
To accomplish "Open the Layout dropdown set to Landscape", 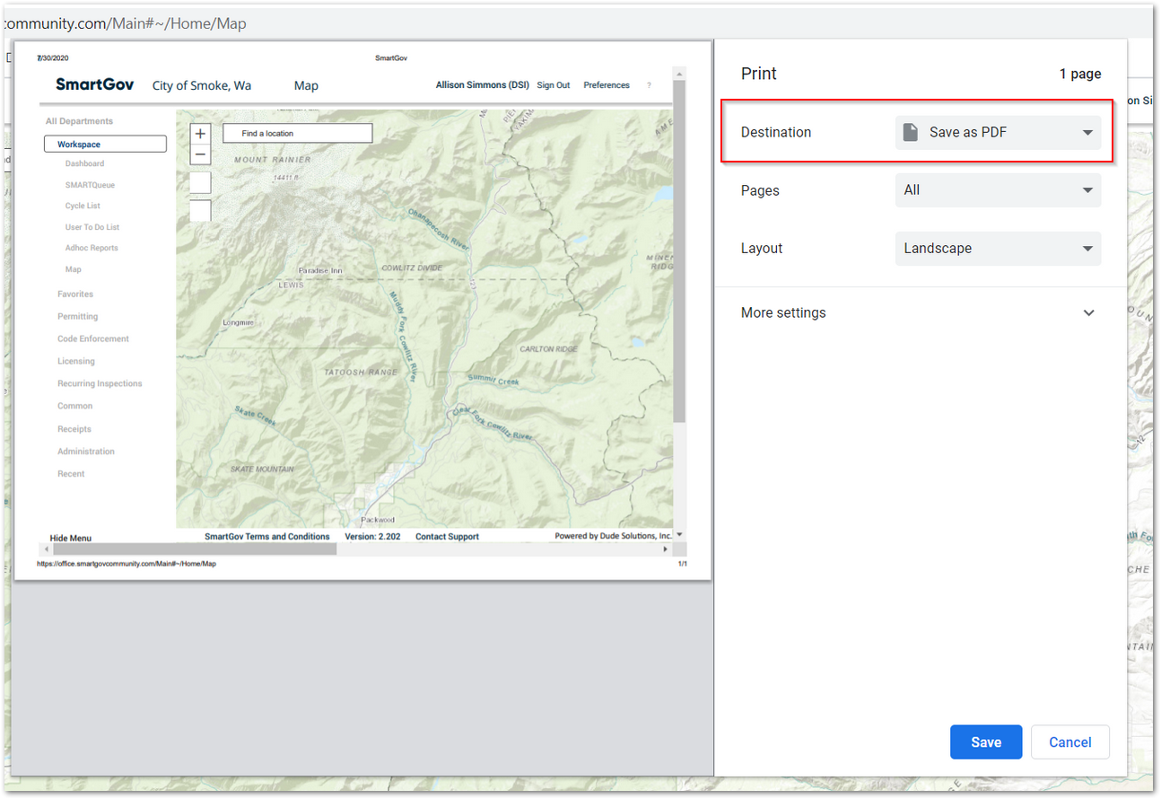I will click(x=998, y=249).
